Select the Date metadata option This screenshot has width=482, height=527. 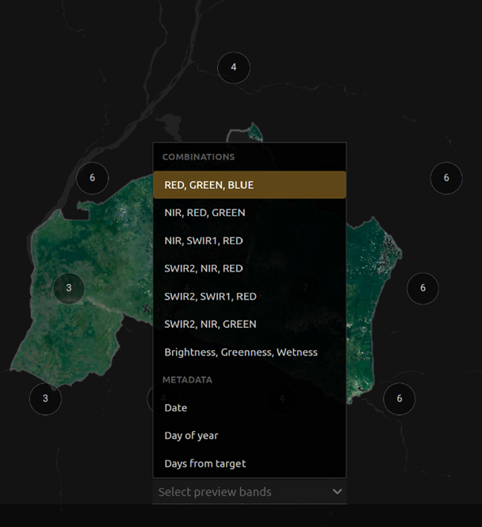tap(249, 408)
